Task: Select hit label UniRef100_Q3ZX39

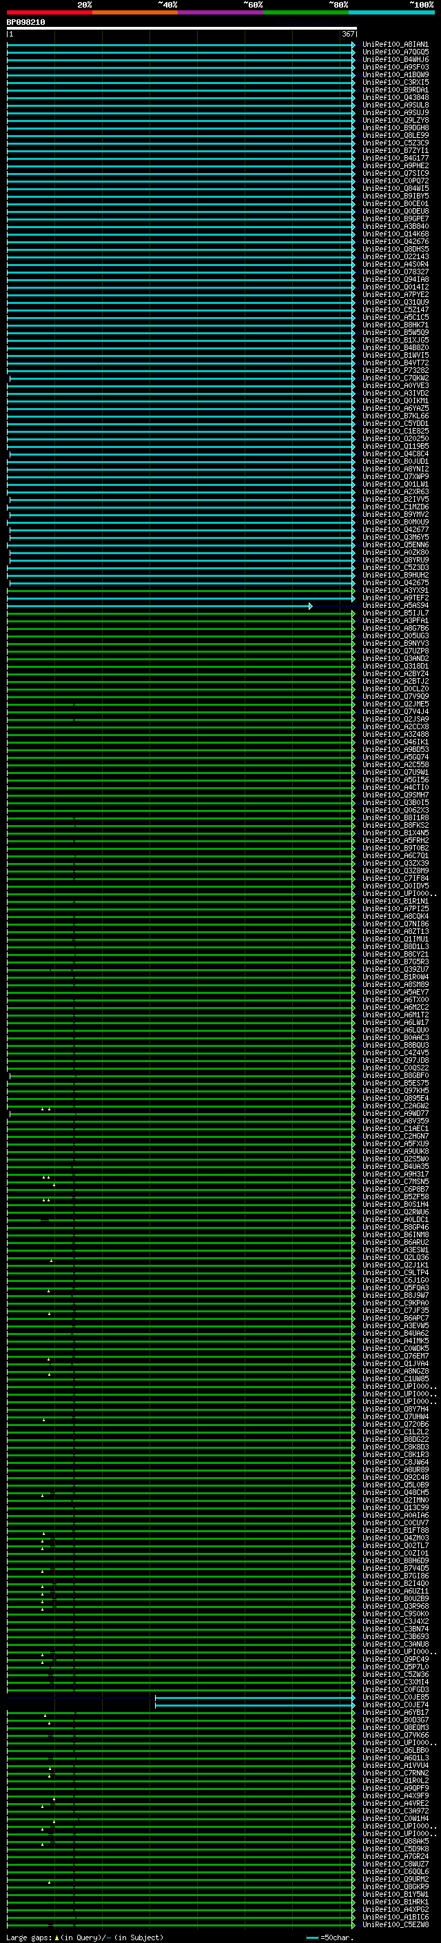Action: pyautogui.click(x=396, y=863)
